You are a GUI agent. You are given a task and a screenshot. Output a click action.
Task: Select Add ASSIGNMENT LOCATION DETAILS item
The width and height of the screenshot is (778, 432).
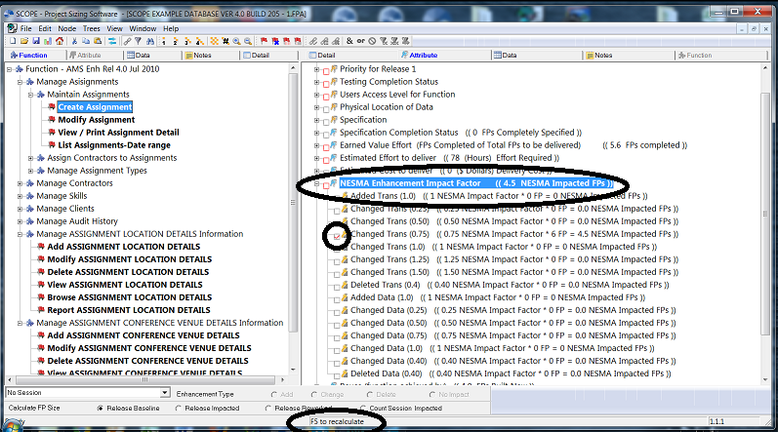(x=123, y=247)
